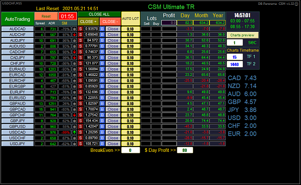This screenshot has width=301, height=185.
Task: Click the EUR 2.00 strength entry
Action: (242, 134)
